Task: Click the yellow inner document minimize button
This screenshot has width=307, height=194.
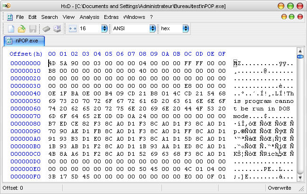Action: click(x=284, y=17)
